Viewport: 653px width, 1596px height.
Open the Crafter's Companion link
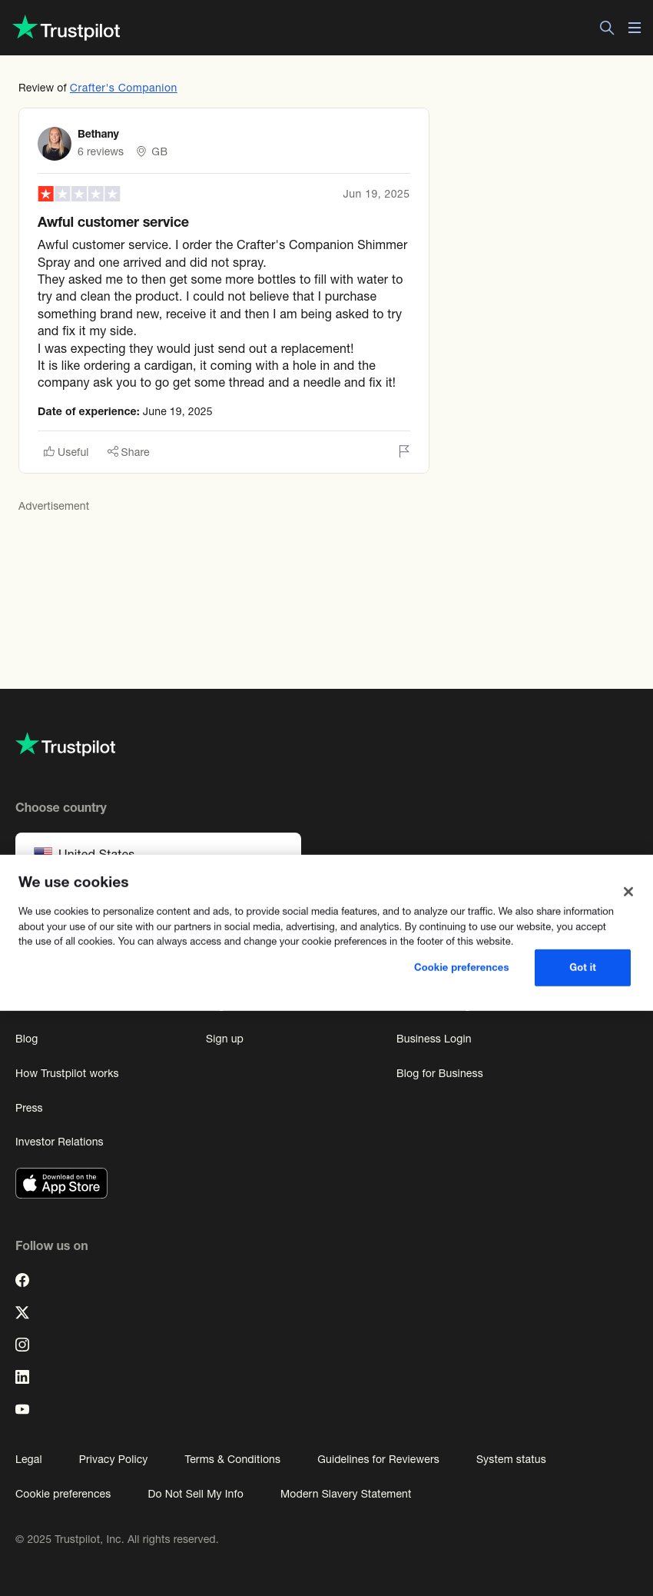[x=124, y=88]
